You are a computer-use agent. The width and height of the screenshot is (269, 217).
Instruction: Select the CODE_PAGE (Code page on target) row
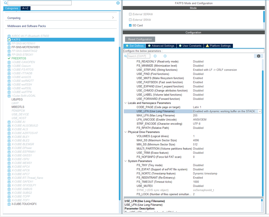(193, 107)
